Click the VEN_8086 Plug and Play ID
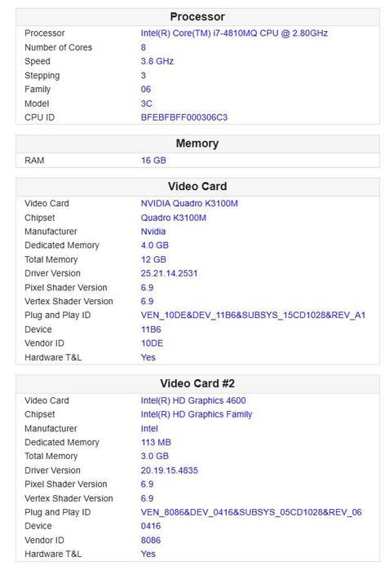Screen dimensions: 385x570 point(251,512)
